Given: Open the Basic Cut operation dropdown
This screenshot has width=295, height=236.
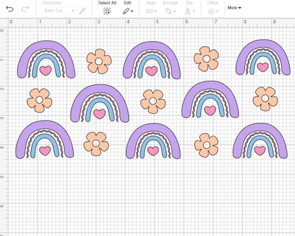Looking at the screenshot, I should pos(59,11).
